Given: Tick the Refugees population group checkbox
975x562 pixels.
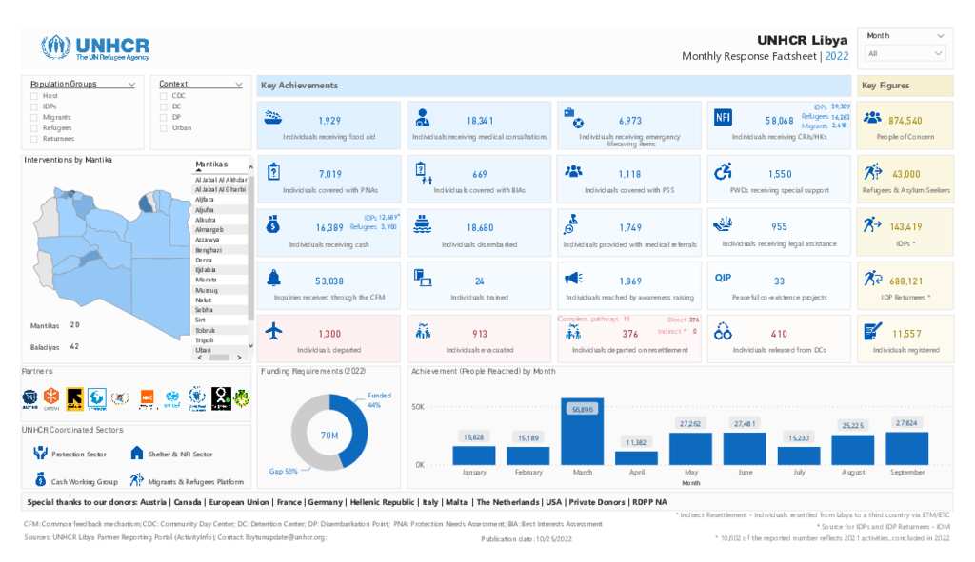Looking at the screenshot, I should click(35, 127).
